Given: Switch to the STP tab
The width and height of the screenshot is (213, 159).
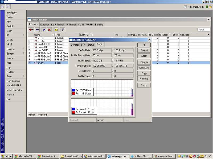Looking at the screenshot, I should [x=83, y=45].
